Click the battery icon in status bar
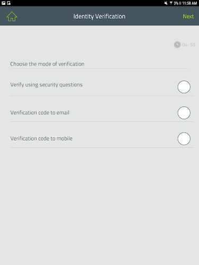199x265 pixels. click(180, 3)
